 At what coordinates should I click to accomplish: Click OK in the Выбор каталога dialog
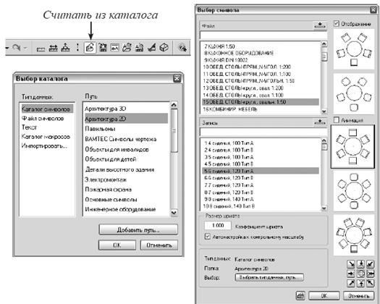click(117, 245)
